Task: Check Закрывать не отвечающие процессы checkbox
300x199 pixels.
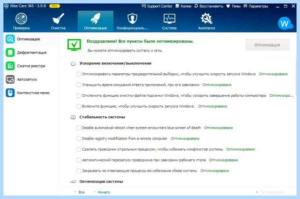Action: click(x=78, y=171)
